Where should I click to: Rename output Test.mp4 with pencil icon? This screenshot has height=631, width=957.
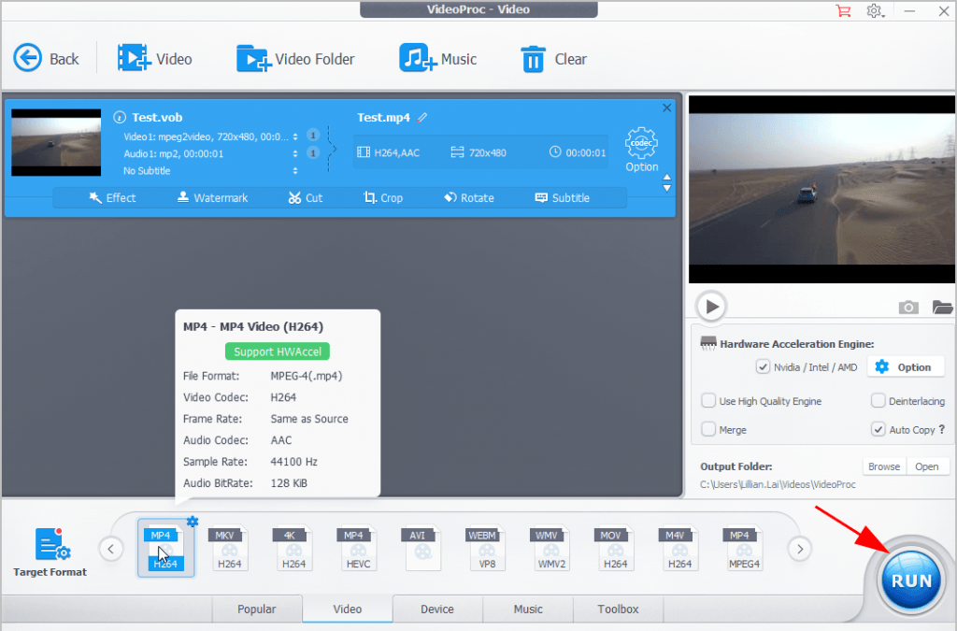422,117
